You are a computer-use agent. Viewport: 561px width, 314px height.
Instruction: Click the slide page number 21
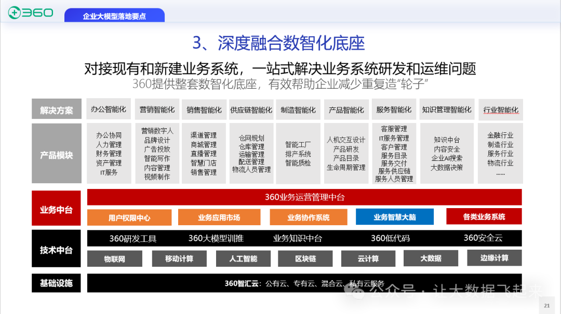(546, 305)
